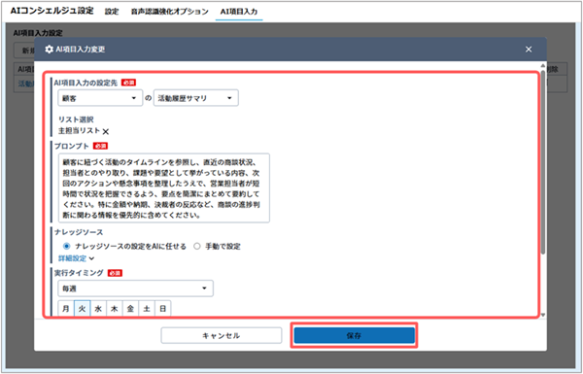
Task: Remove 主担当リスト with the X icon
Action: [x=106, y=131]
